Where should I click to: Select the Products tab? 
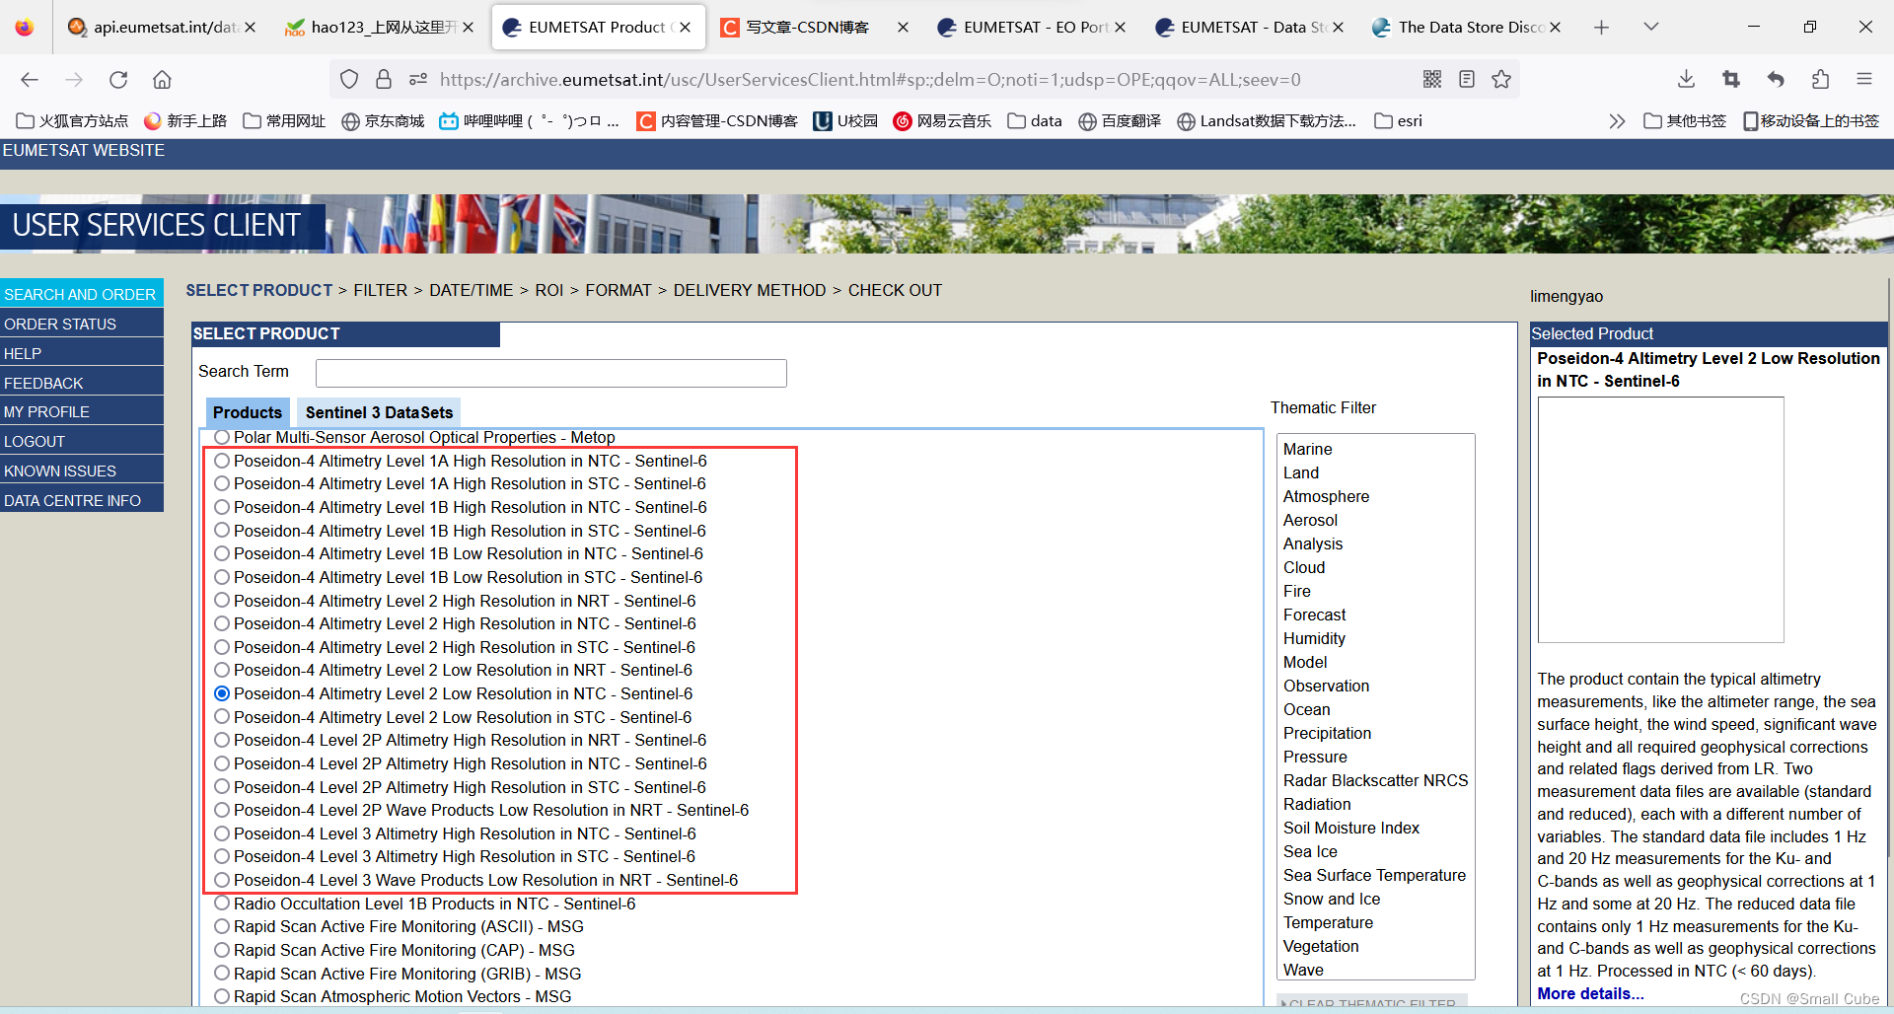pyautogui.click(x=247, y=412)
